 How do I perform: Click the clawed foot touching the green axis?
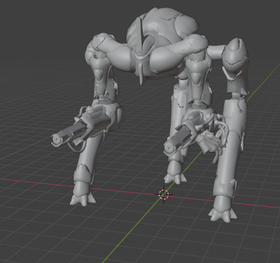coord(175,178)
